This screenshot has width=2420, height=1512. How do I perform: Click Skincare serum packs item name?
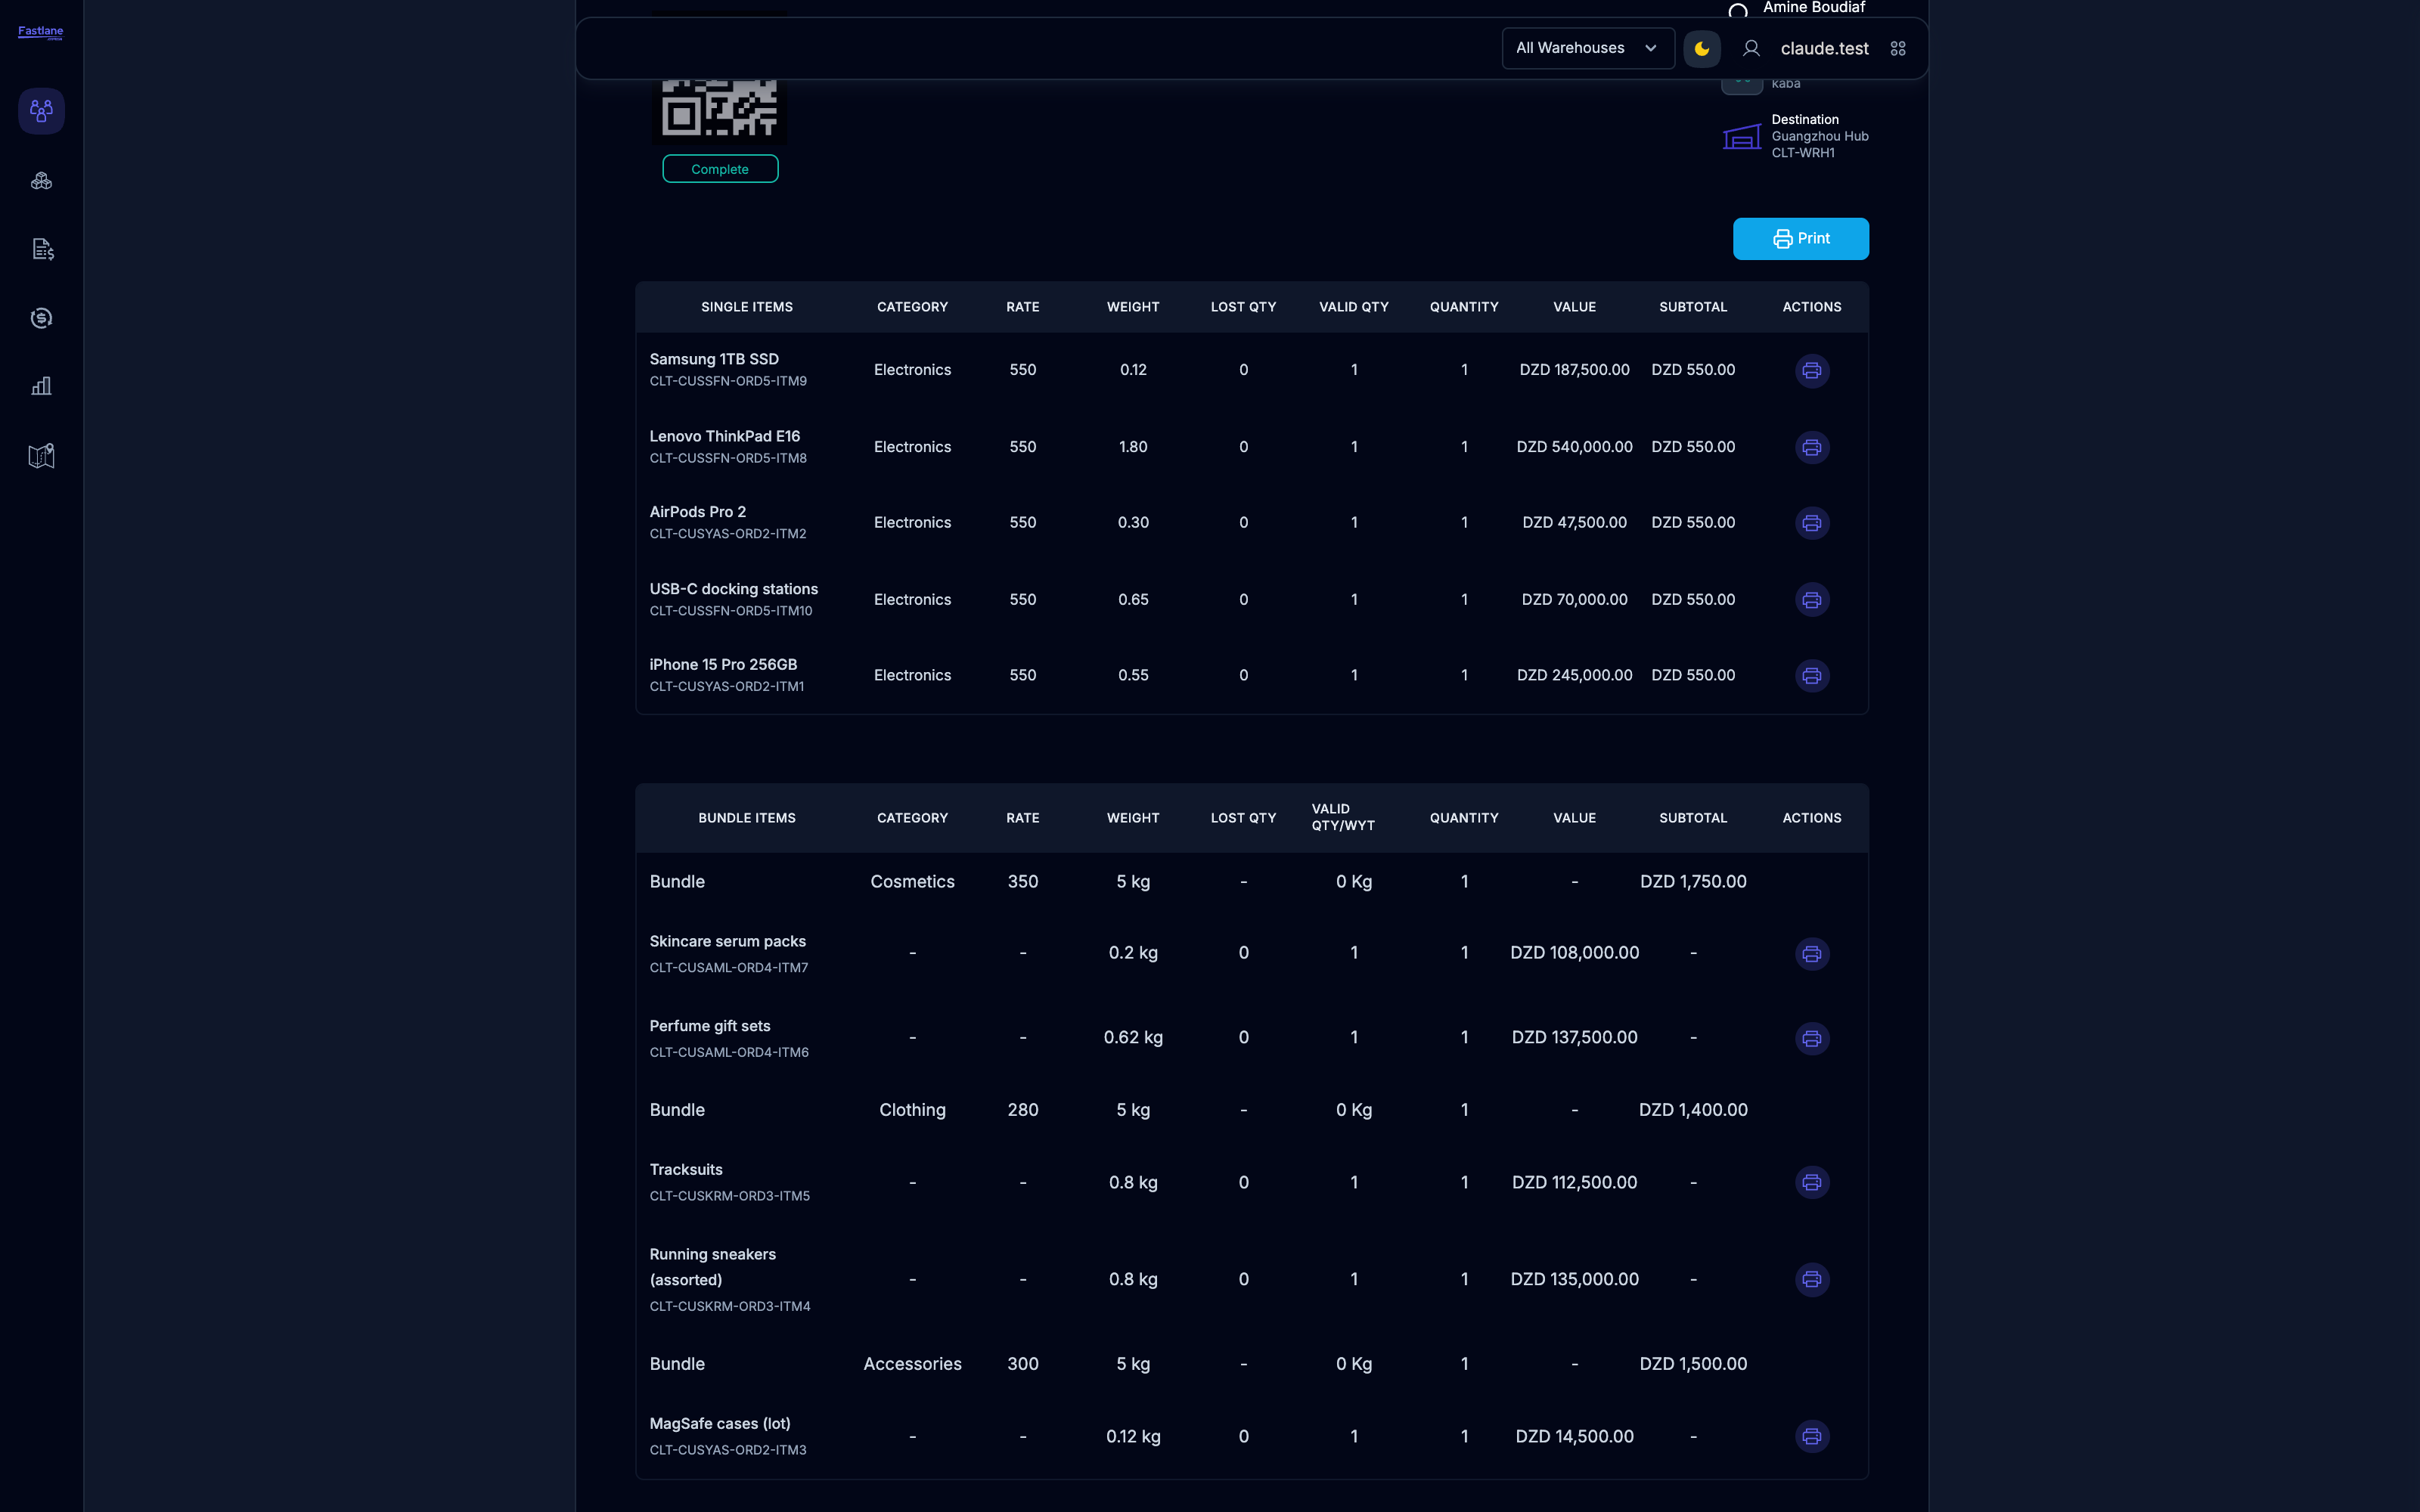pyautogui.click(x=727, y=942)
